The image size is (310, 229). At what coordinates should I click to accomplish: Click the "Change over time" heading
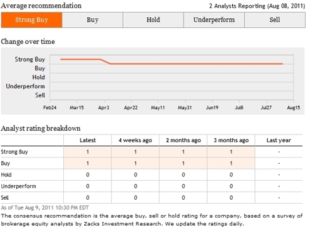(28, 41)
